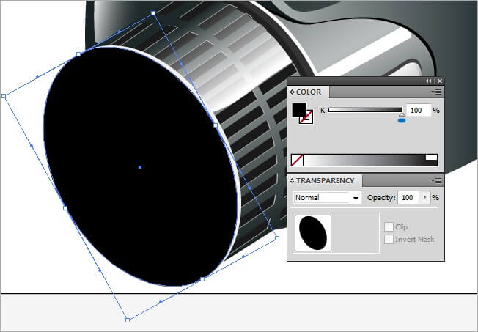Open the Opacity slider arrow
Image resolution: width=478 pixels, height=332 pixels.
[x=425, y=198]
